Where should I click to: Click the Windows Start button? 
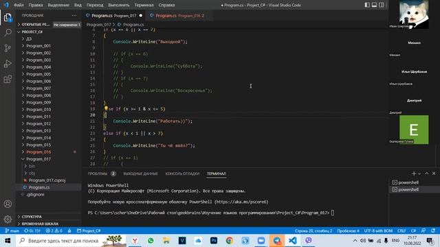8,241
